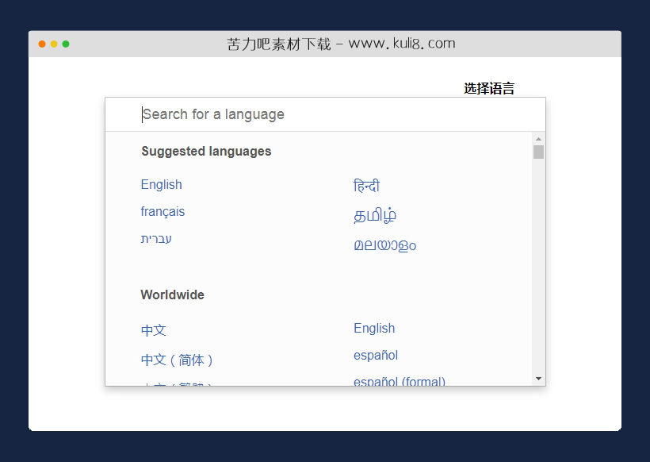Image resolution: width=650 pixels, height=462 pixels.
Task: Select 中文 under Worldwide section
Action: [x=153, y=329]
